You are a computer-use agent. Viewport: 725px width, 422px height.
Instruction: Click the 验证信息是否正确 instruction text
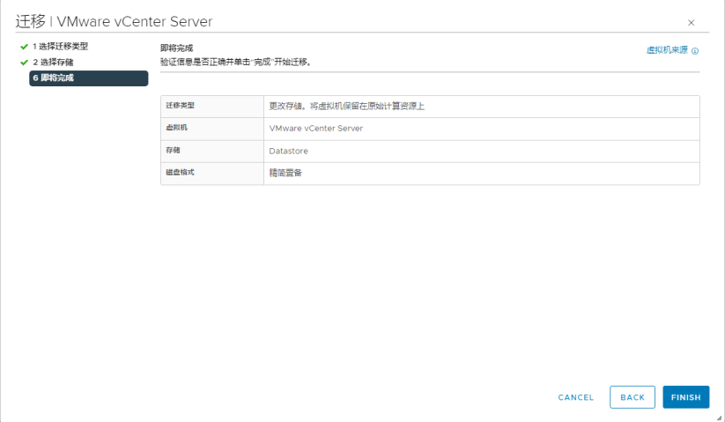coord(237,62)
